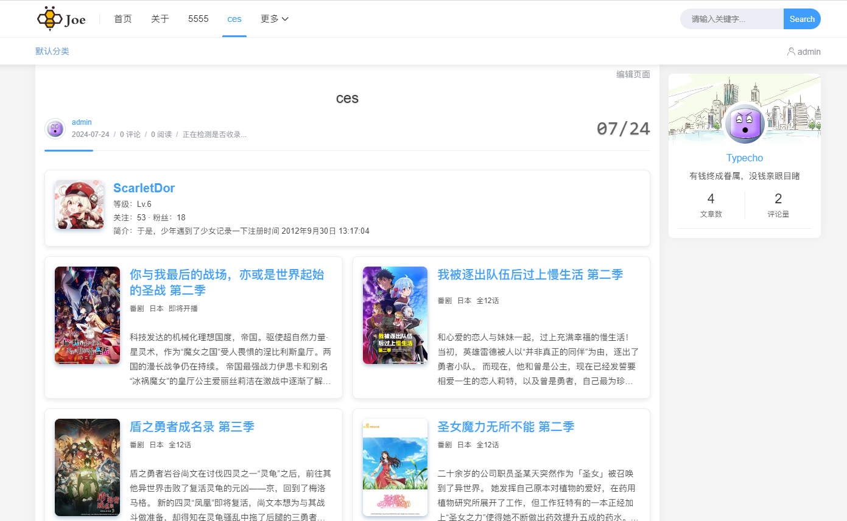Click the 盾之勇者成名录 cover image
Screen dimensions: 847x521
coord(87,467)
